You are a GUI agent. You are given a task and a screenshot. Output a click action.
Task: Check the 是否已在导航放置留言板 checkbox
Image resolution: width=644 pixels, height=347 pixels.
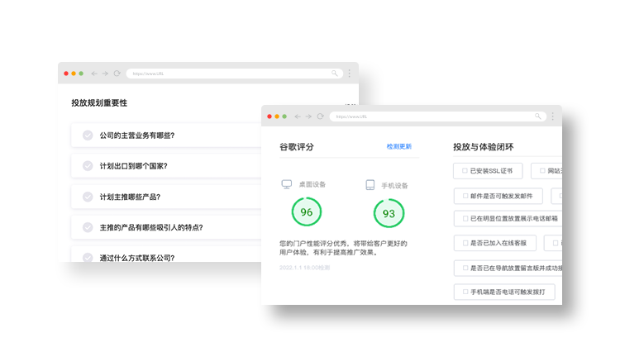point(465,269)
